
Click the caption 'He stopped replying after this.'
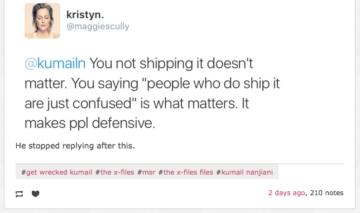tap(75, 146)
